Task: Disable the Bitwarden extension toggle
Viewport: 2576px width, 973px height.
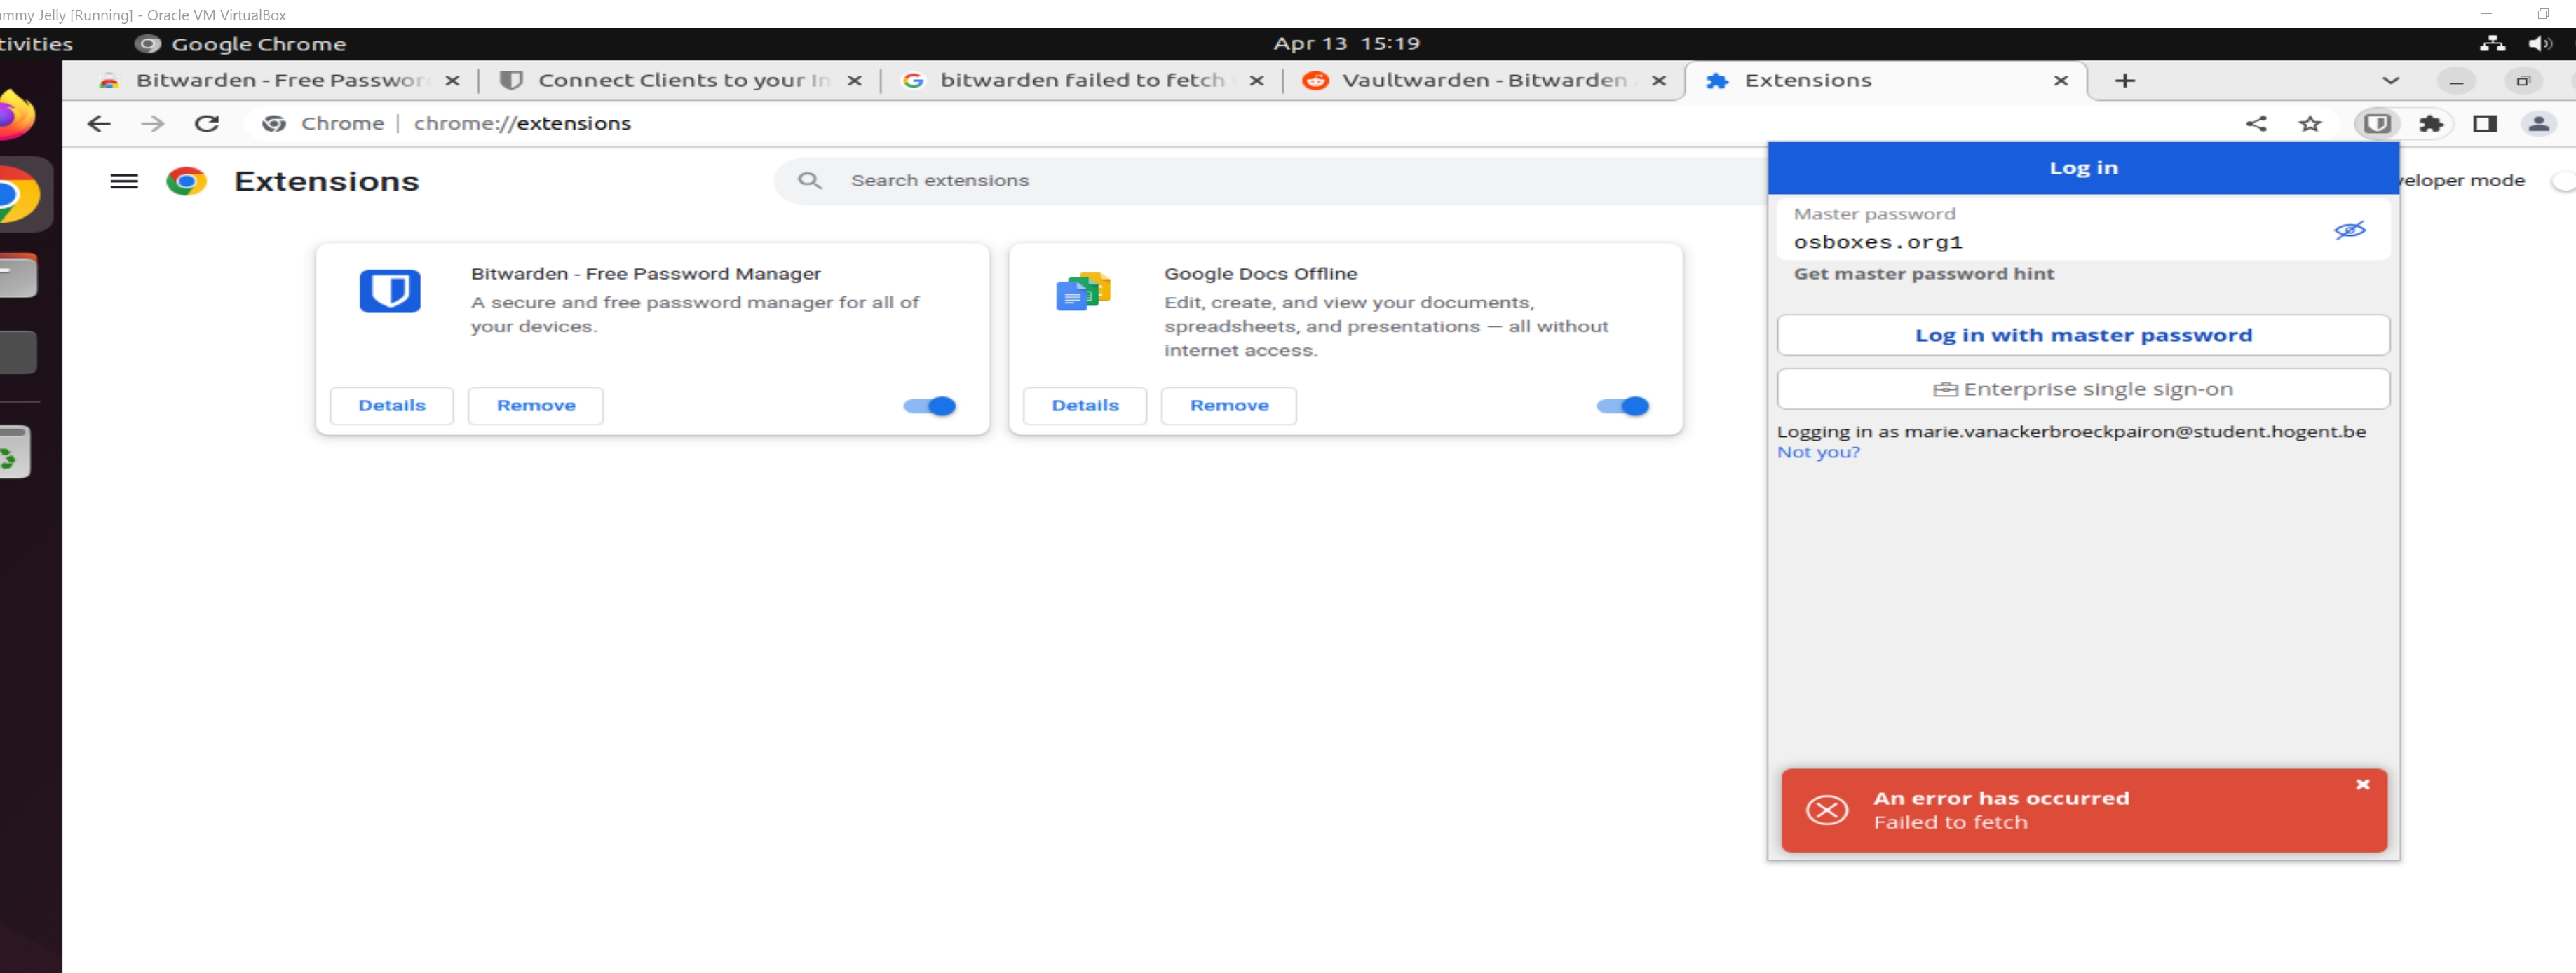Action: (930, 406)
